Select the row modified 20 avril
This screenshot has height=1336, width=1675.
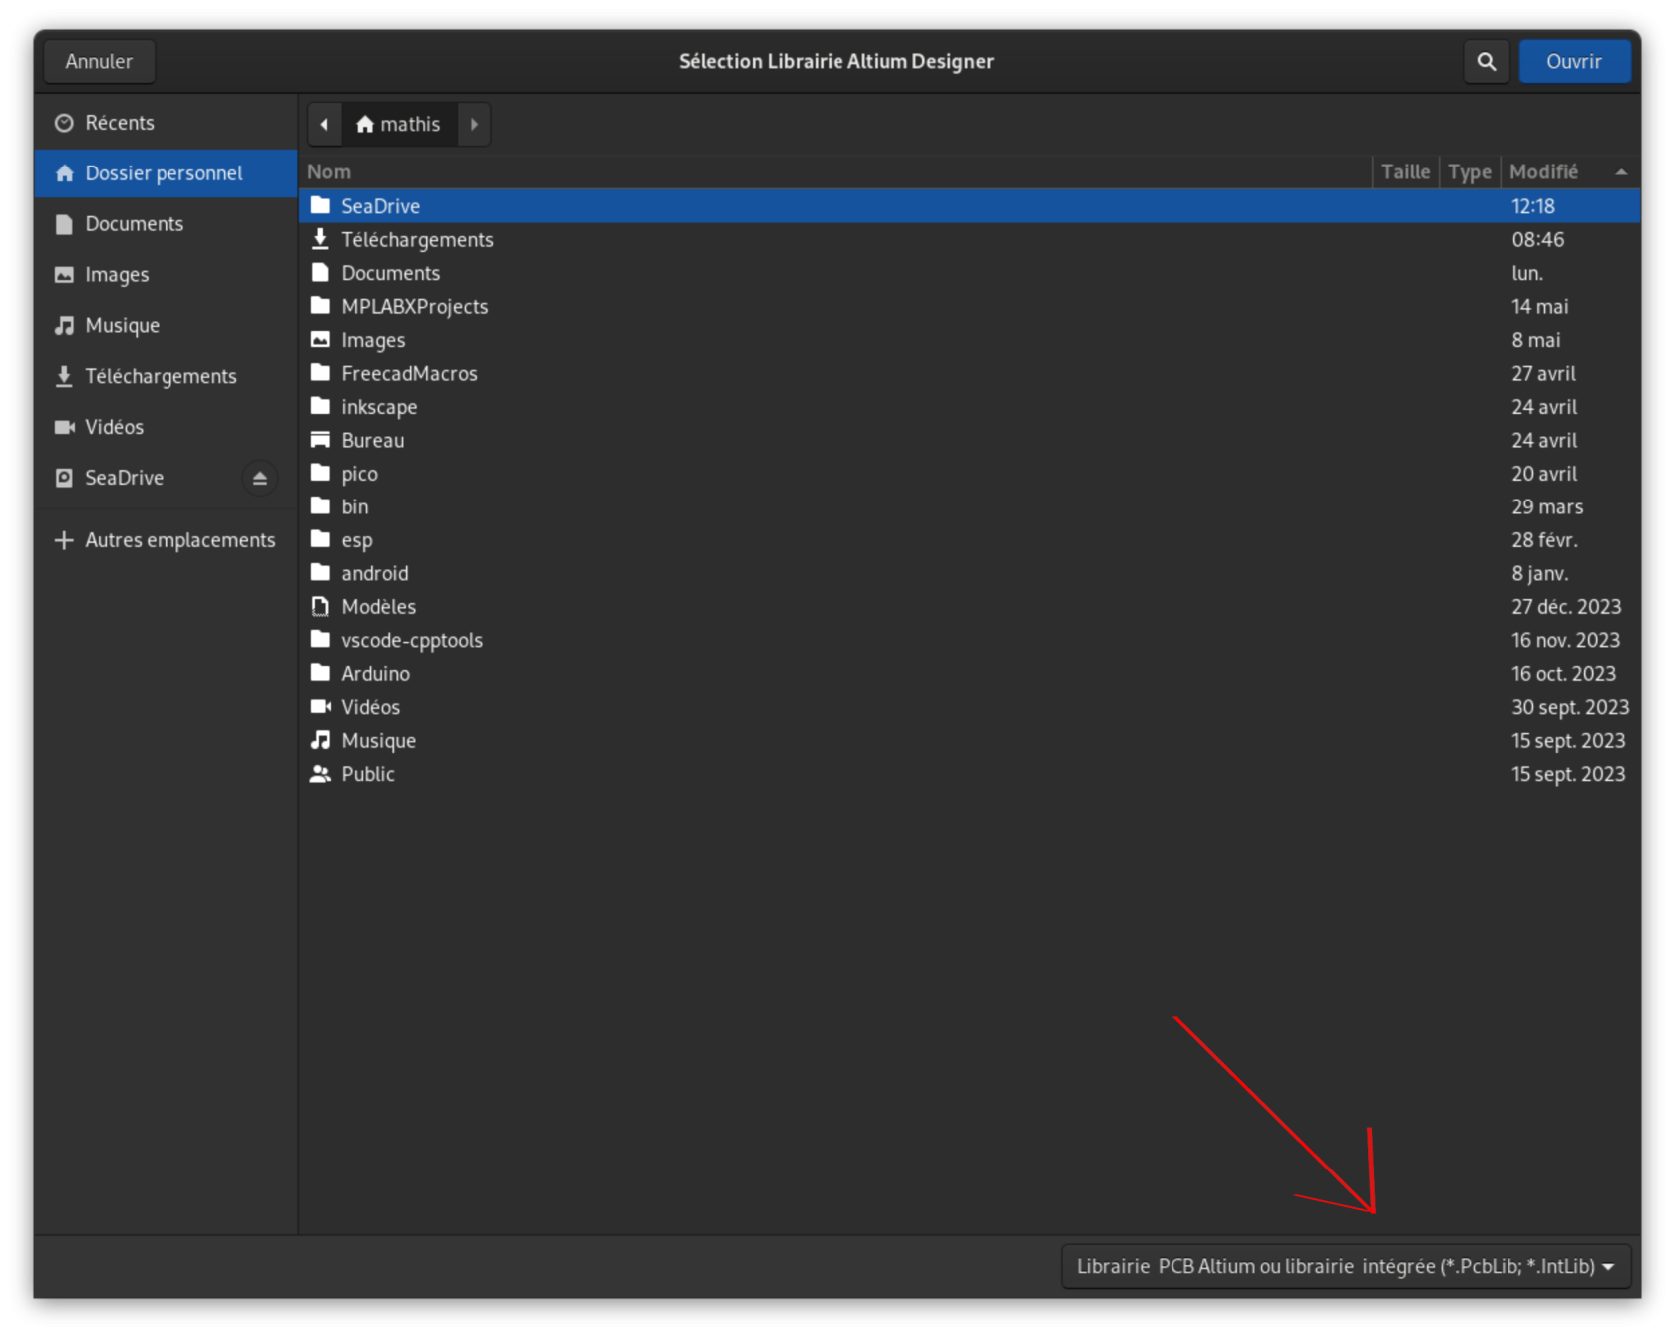pos(969,474)
